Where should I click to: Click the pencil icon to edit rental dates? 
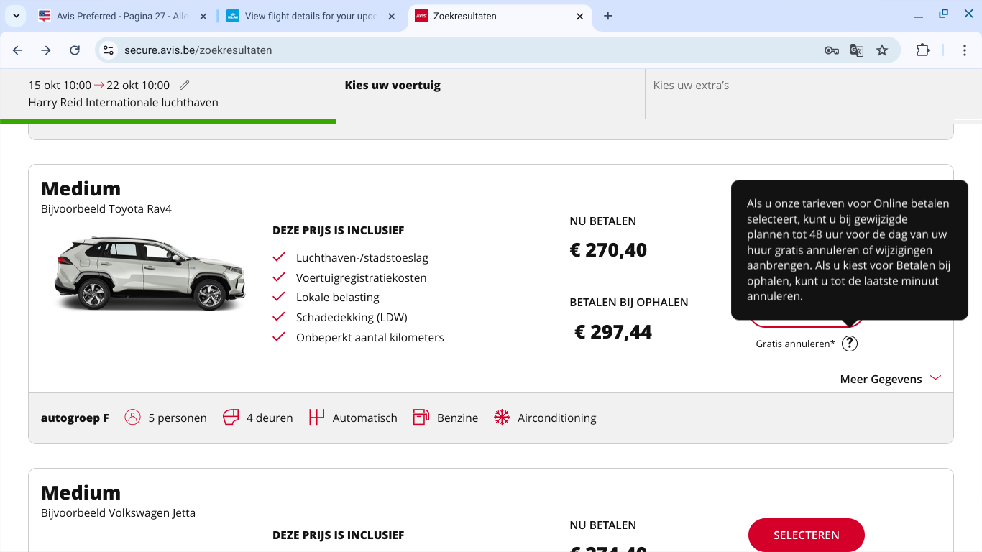tap(185, 85)
